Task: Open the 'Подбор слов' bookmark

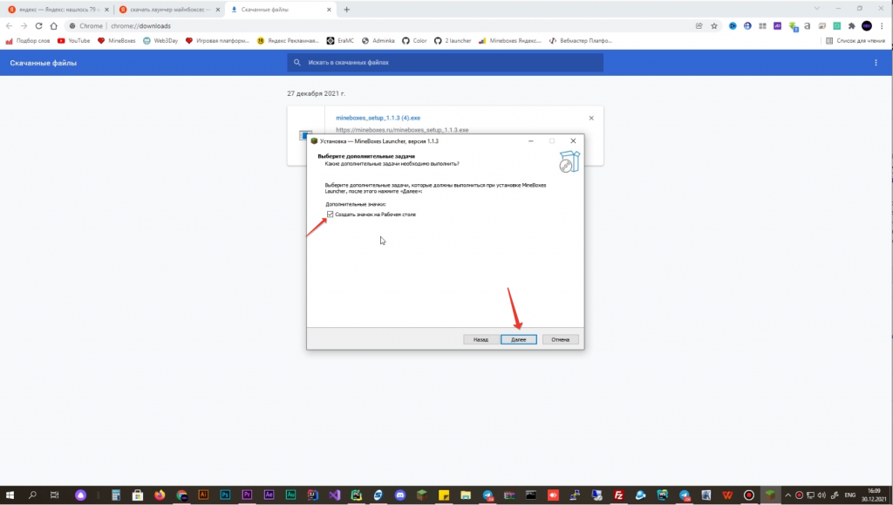Action: (28, 40)
